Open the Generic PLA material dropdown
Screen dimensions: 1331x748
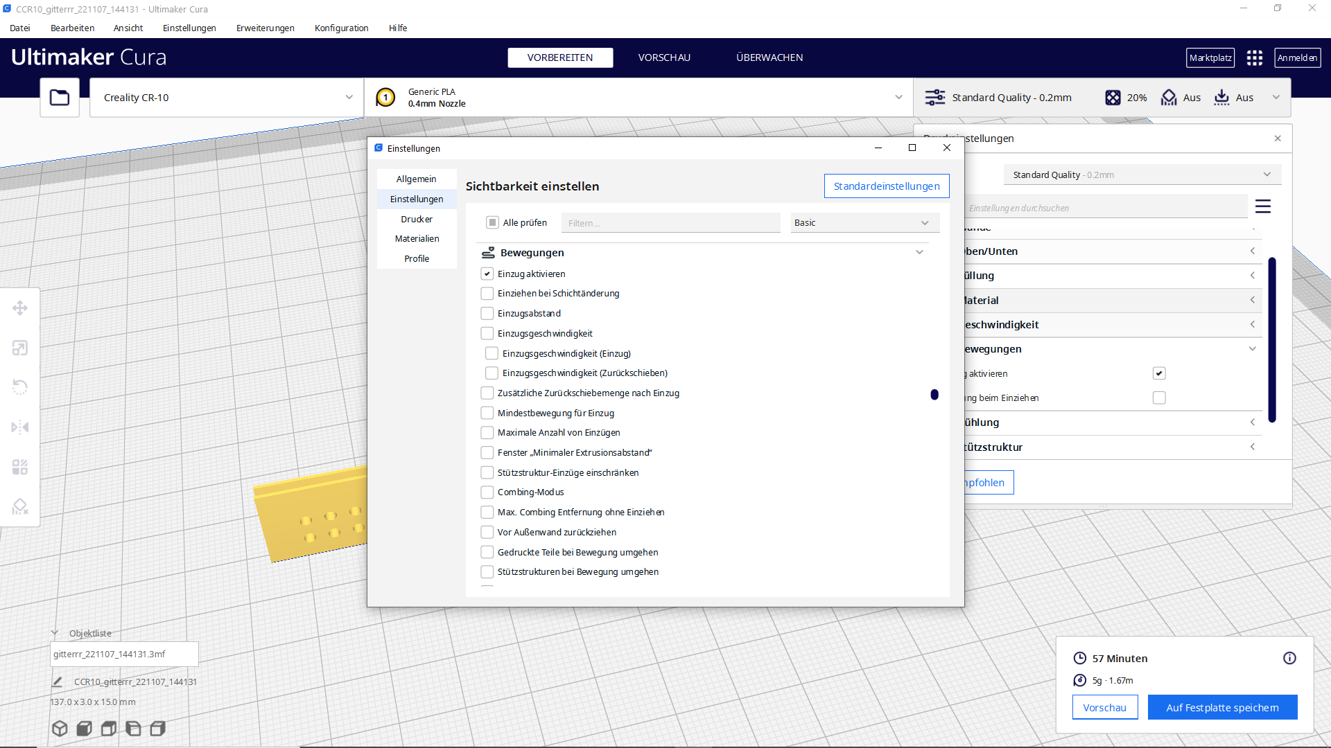tap(638, 98)
